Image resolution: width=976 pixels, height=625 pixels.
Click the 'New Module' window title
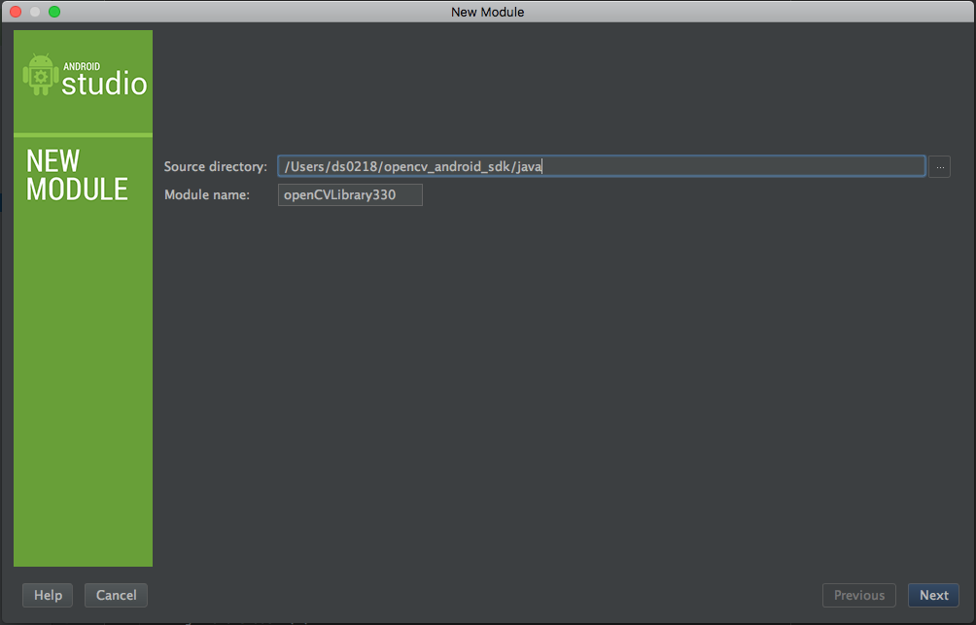click(x=487, y=12)
